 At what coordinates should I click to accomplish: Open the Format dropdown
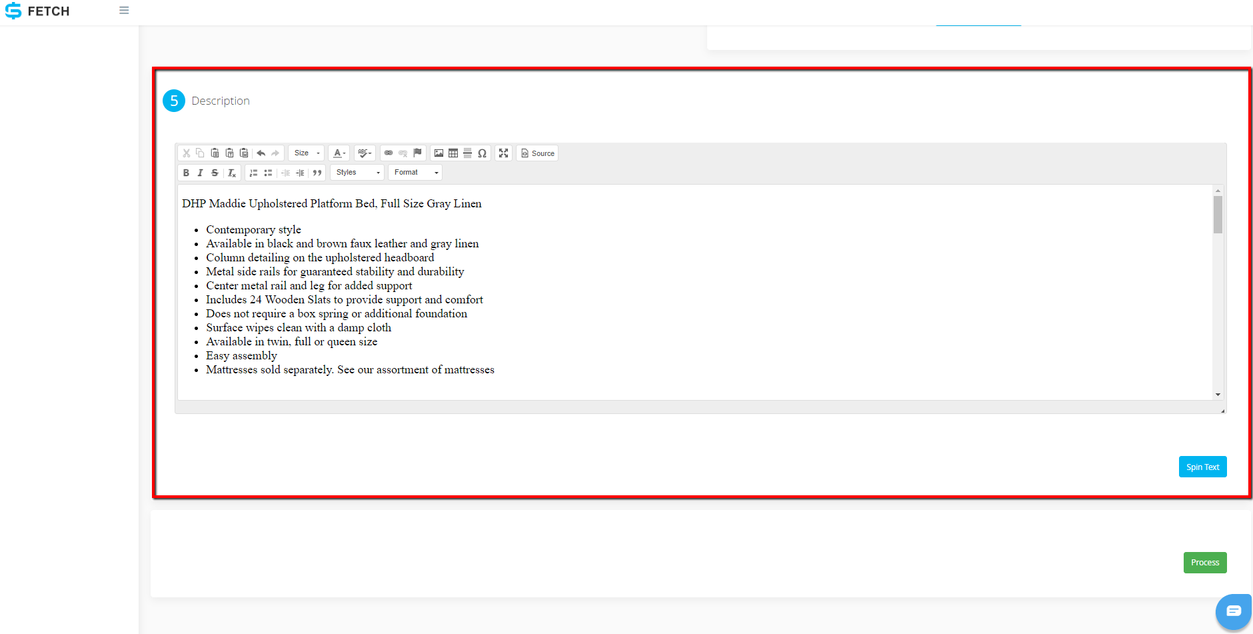pos(415,173)
